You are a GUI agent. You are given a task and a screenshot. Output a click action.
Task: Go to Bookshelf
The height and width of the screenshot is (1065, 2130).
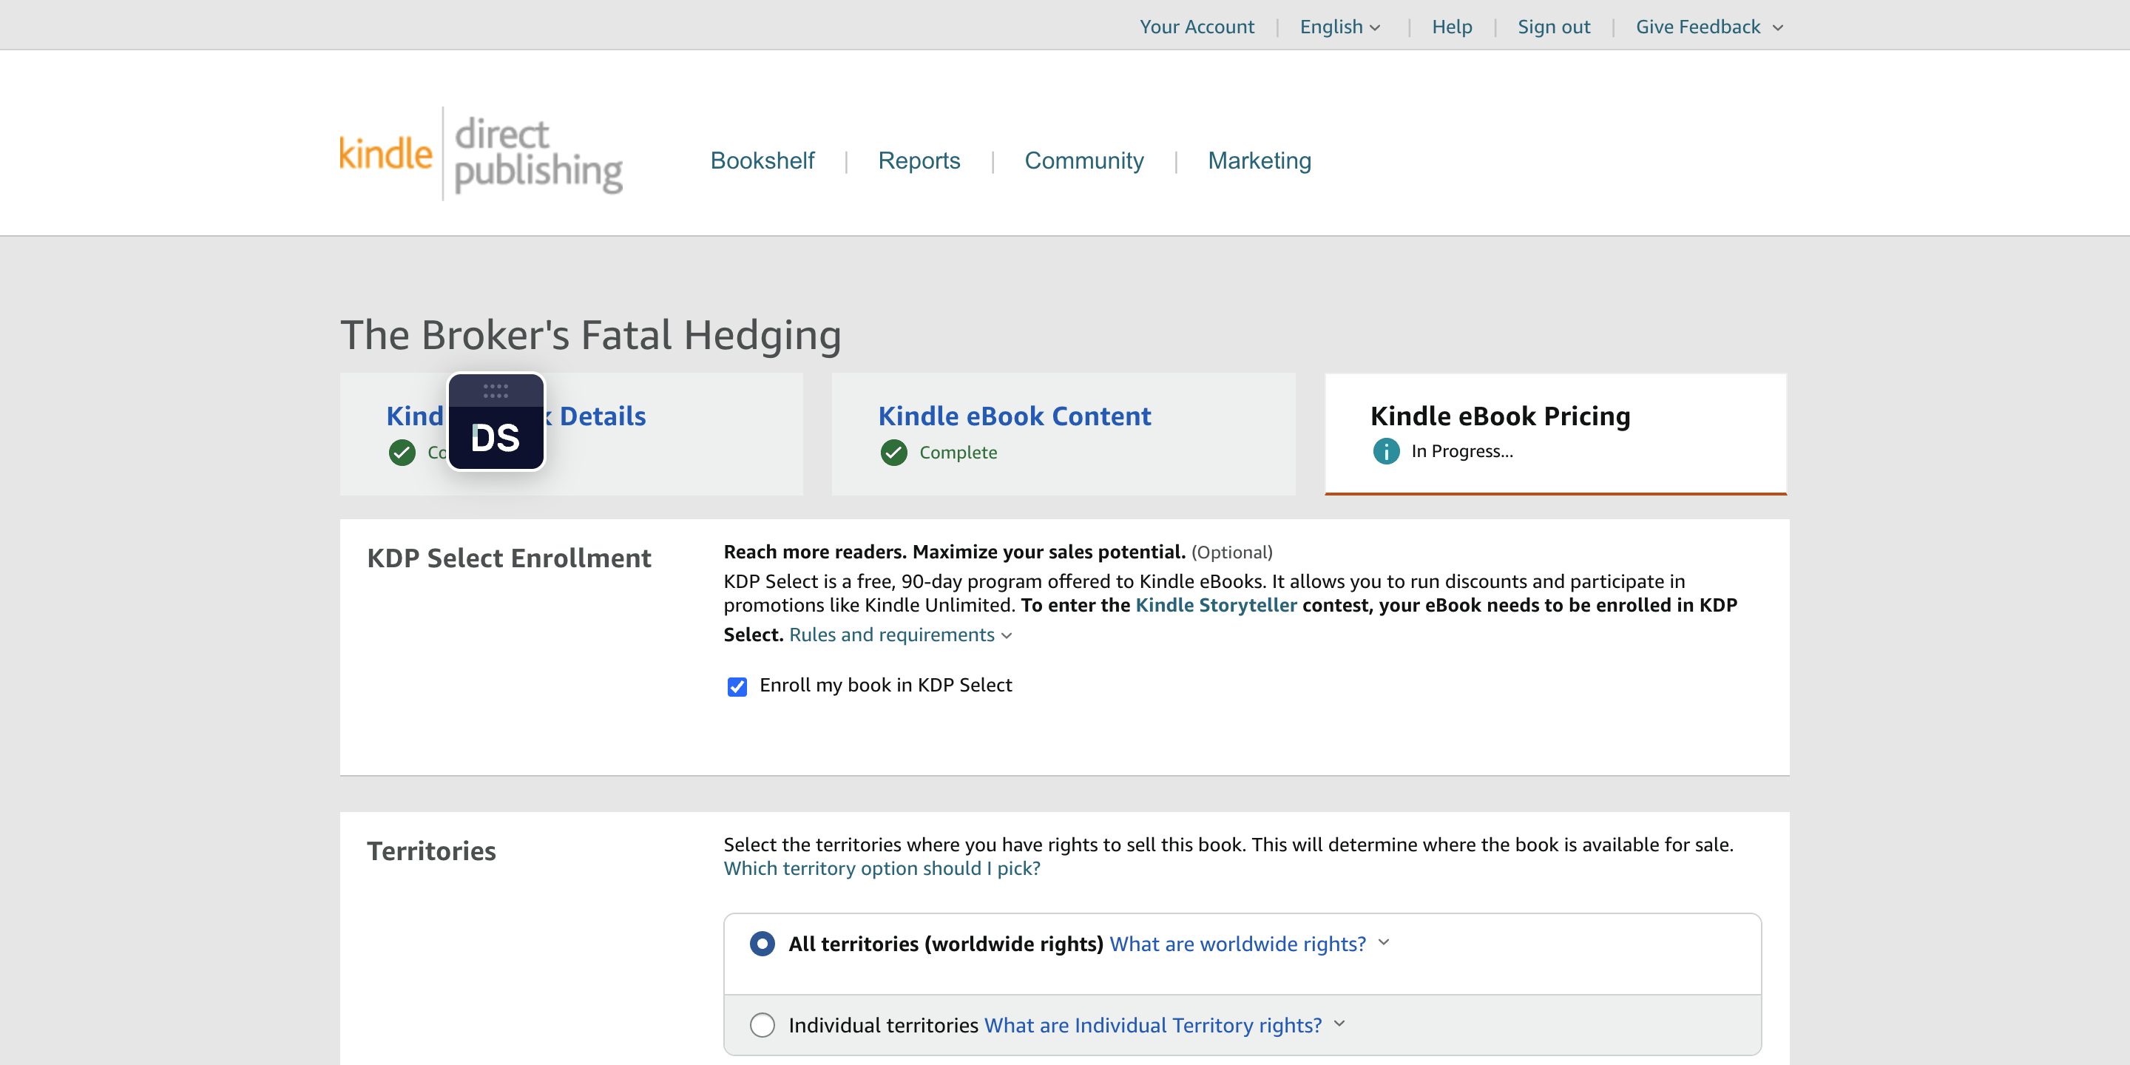pos(763,160)
